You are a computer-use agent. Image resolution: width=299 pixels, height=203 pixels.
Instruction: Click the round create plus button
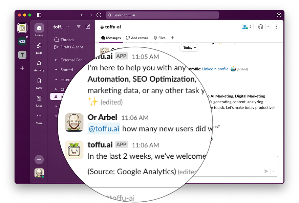(x=39, y=160)
